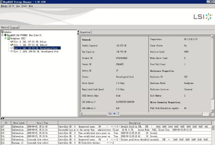Viewport: 215px width, 145px height.
Task: Sort events by Date / Time column
Action: coord(42,123)
